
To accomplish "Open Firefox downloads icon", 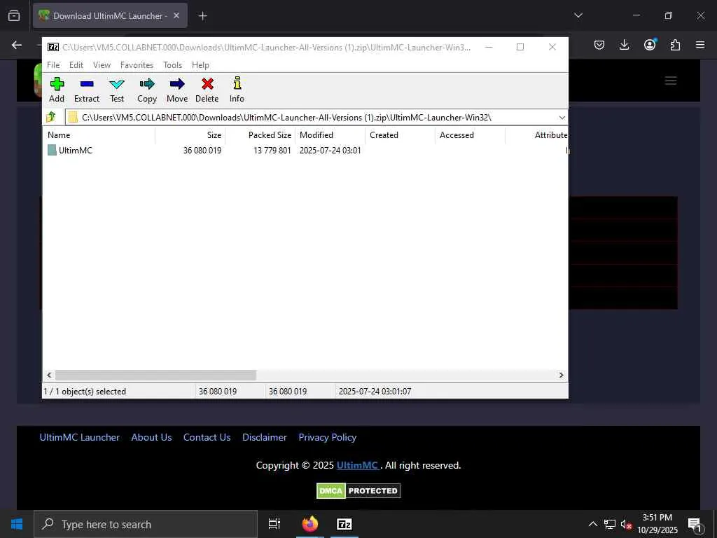I will [x=624, y=45].
